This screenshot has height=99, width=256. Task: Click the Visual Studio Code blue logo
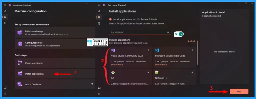157,50
